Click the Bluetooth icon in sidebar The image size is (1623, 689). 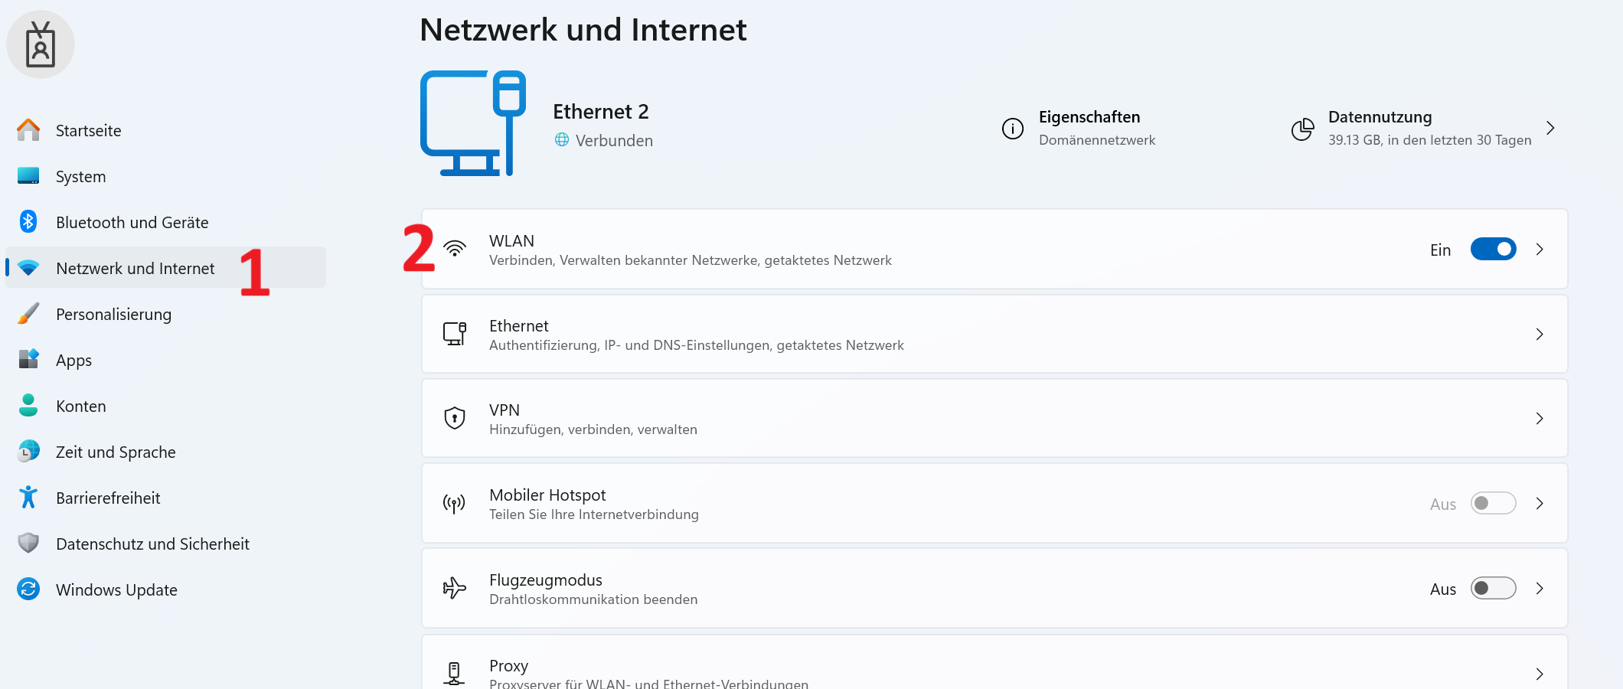click(28, 222)
